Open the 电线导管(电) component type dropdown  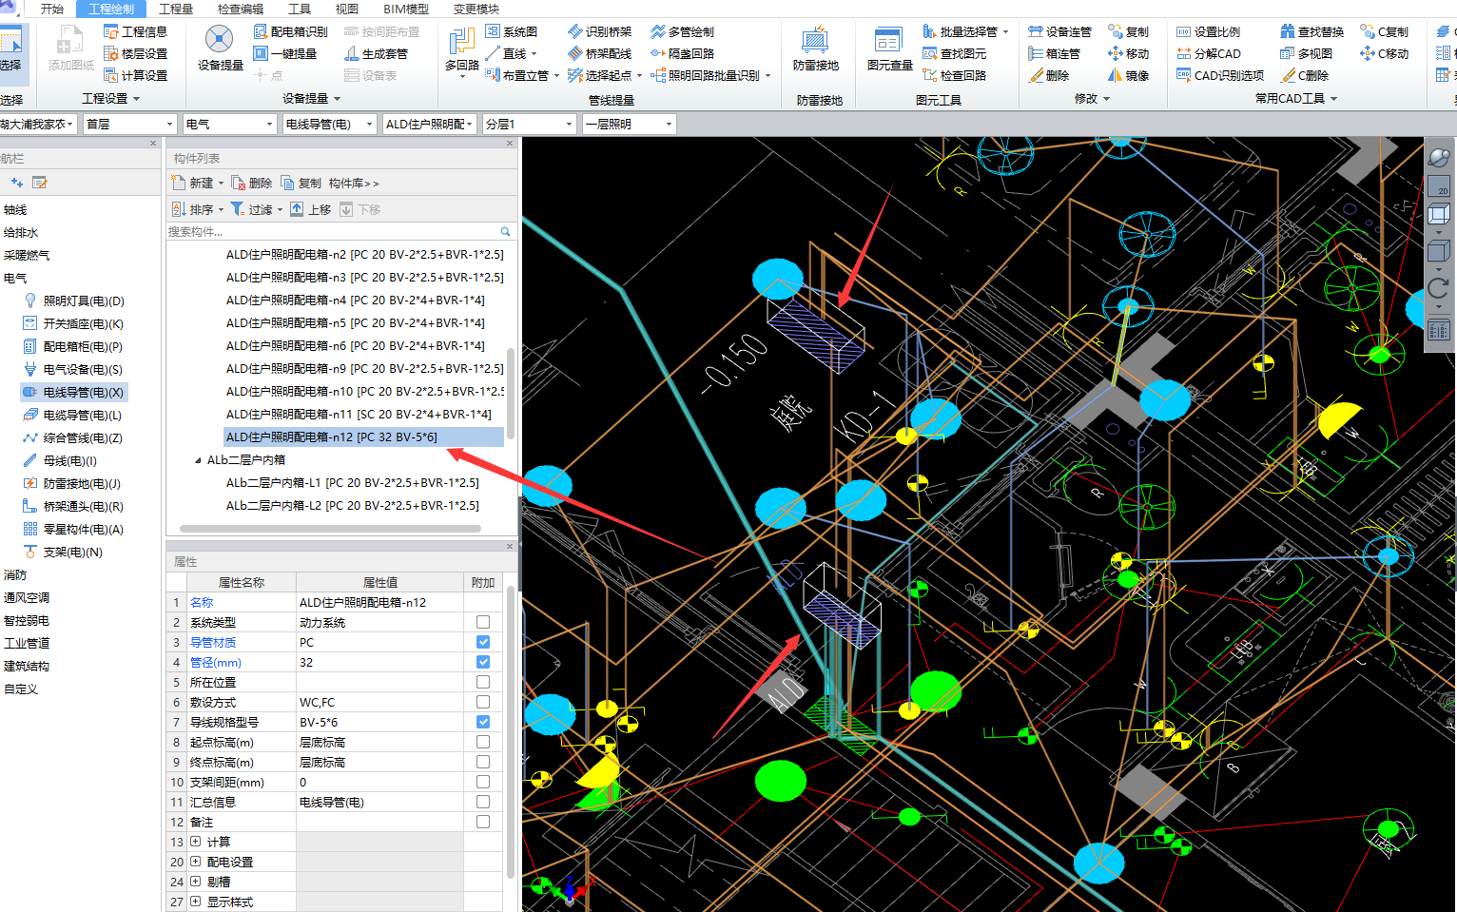[x=329, y=124]
